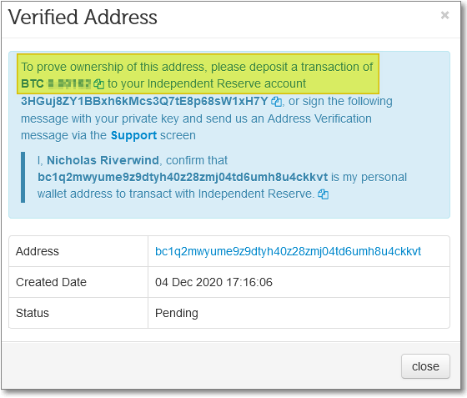Copy the address verification message
Screen dimensions: 467x398
[x=323, y=194]
